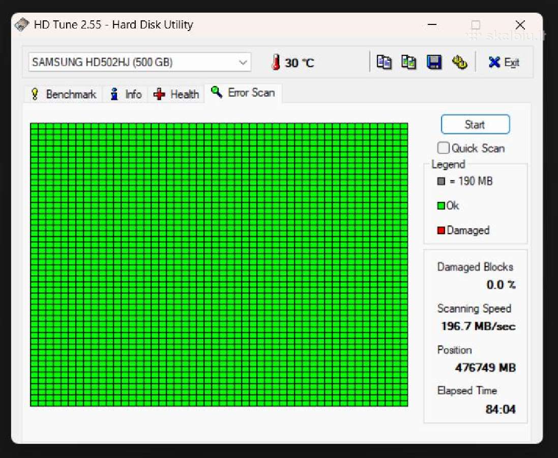558x458 pixels.
Task: Maximize the HD Tune window
Action: click(x=476, y=24)
